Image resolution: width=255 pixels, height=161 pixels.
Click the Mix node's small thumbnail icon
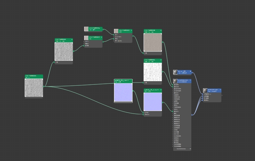(x=86, y=38)
